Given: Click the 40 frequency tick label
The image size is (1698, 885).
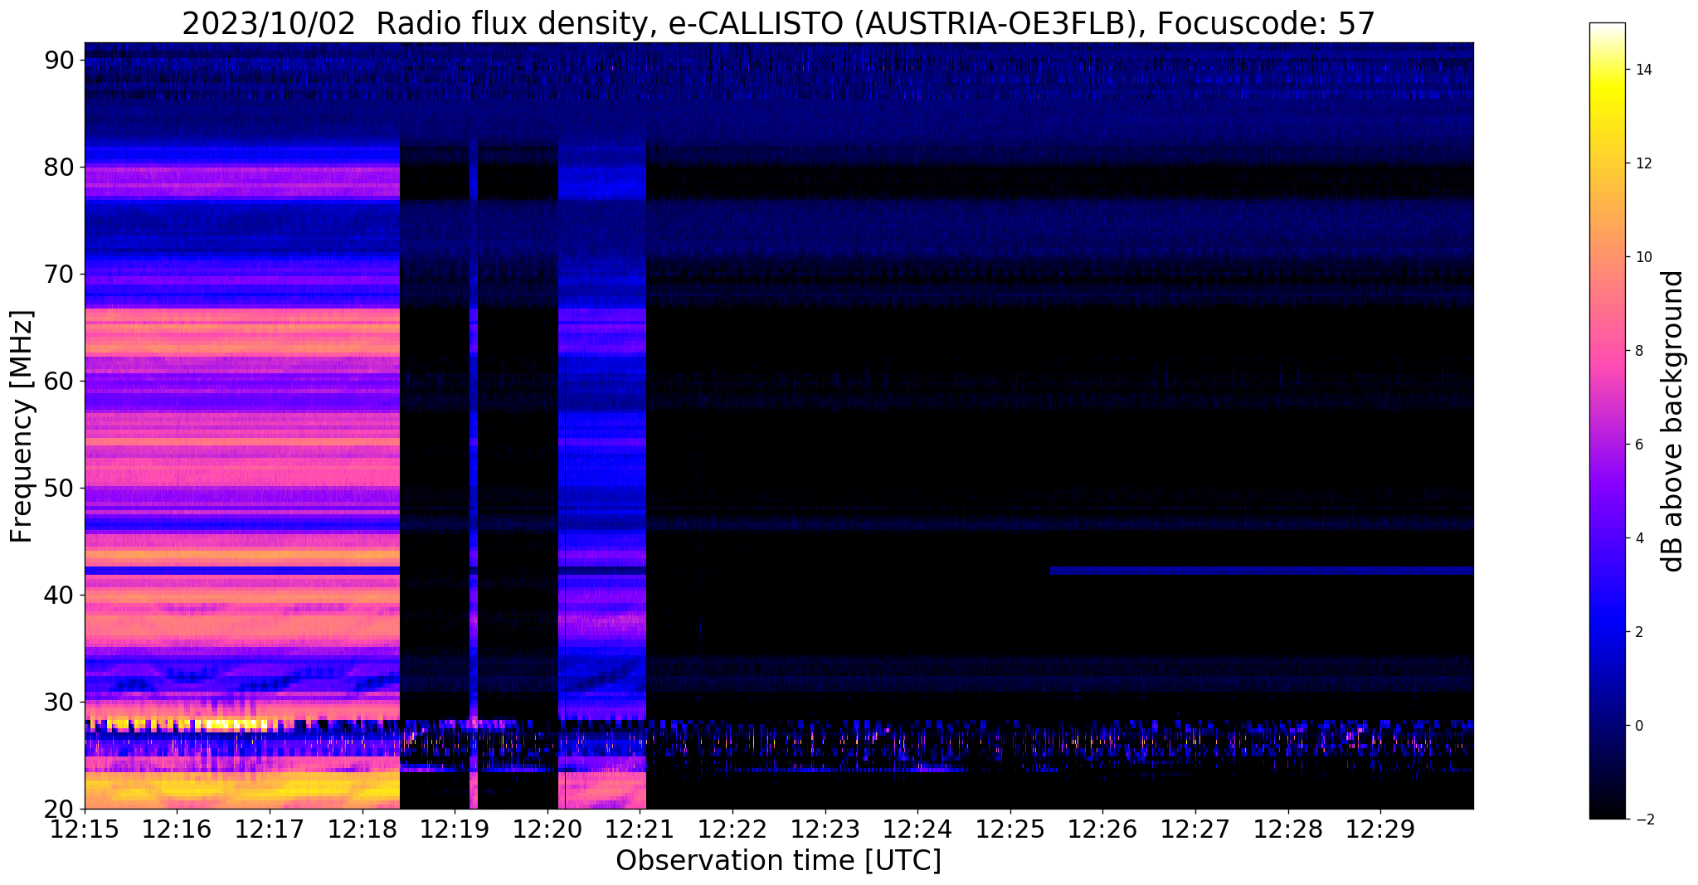Looking at the screenshot, I should pos(61,595).
